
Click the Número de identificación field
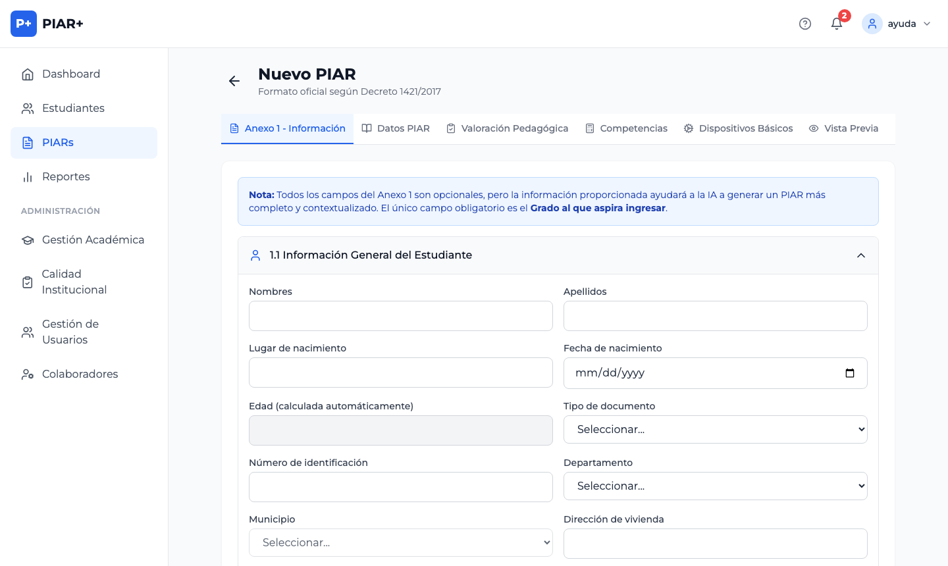pyautogui.click(x=400, y=487)
